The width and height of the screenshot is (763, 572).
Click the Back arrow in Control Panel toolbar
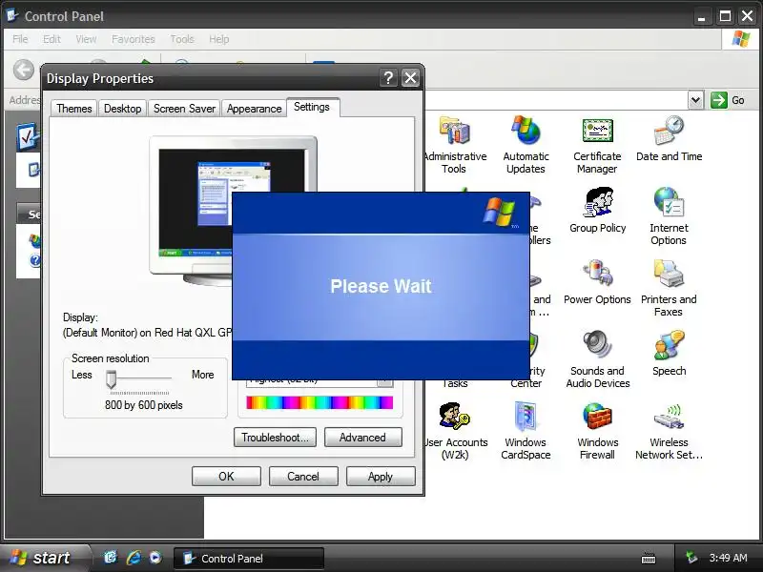pos(23,70)
